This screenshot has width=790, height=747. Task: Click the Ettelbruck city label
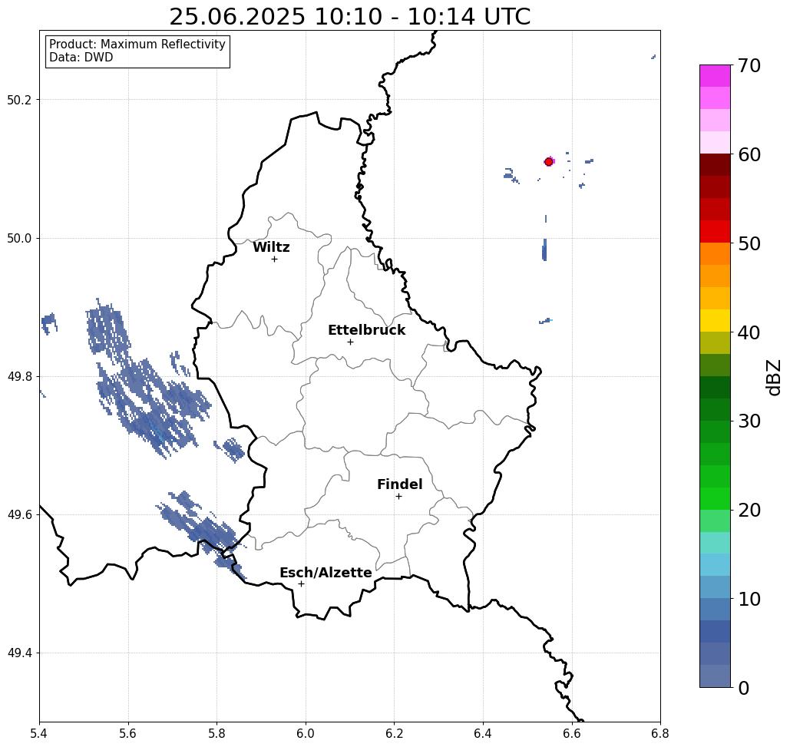(366, 330)
